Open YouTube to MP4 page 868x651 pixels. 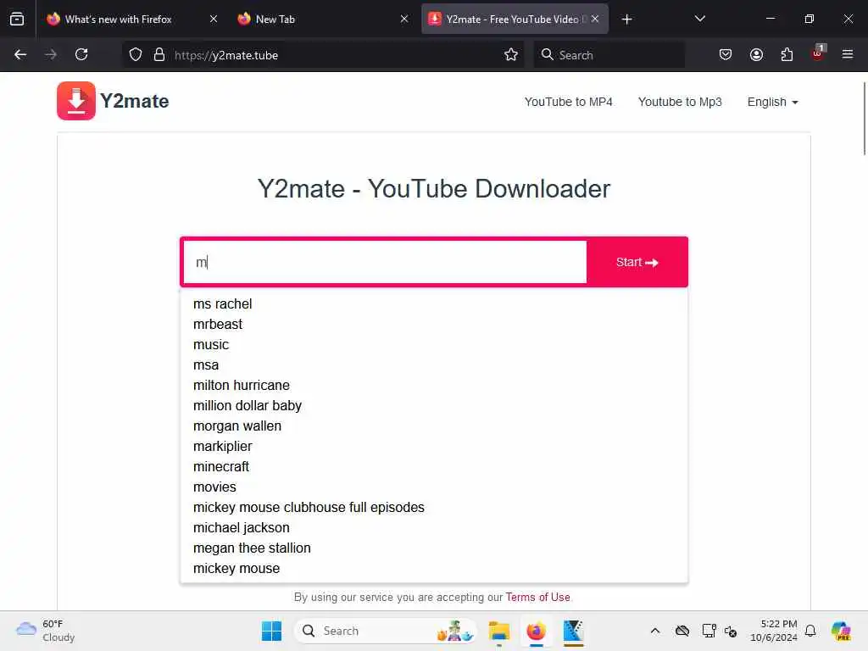(x=568, y=102)
